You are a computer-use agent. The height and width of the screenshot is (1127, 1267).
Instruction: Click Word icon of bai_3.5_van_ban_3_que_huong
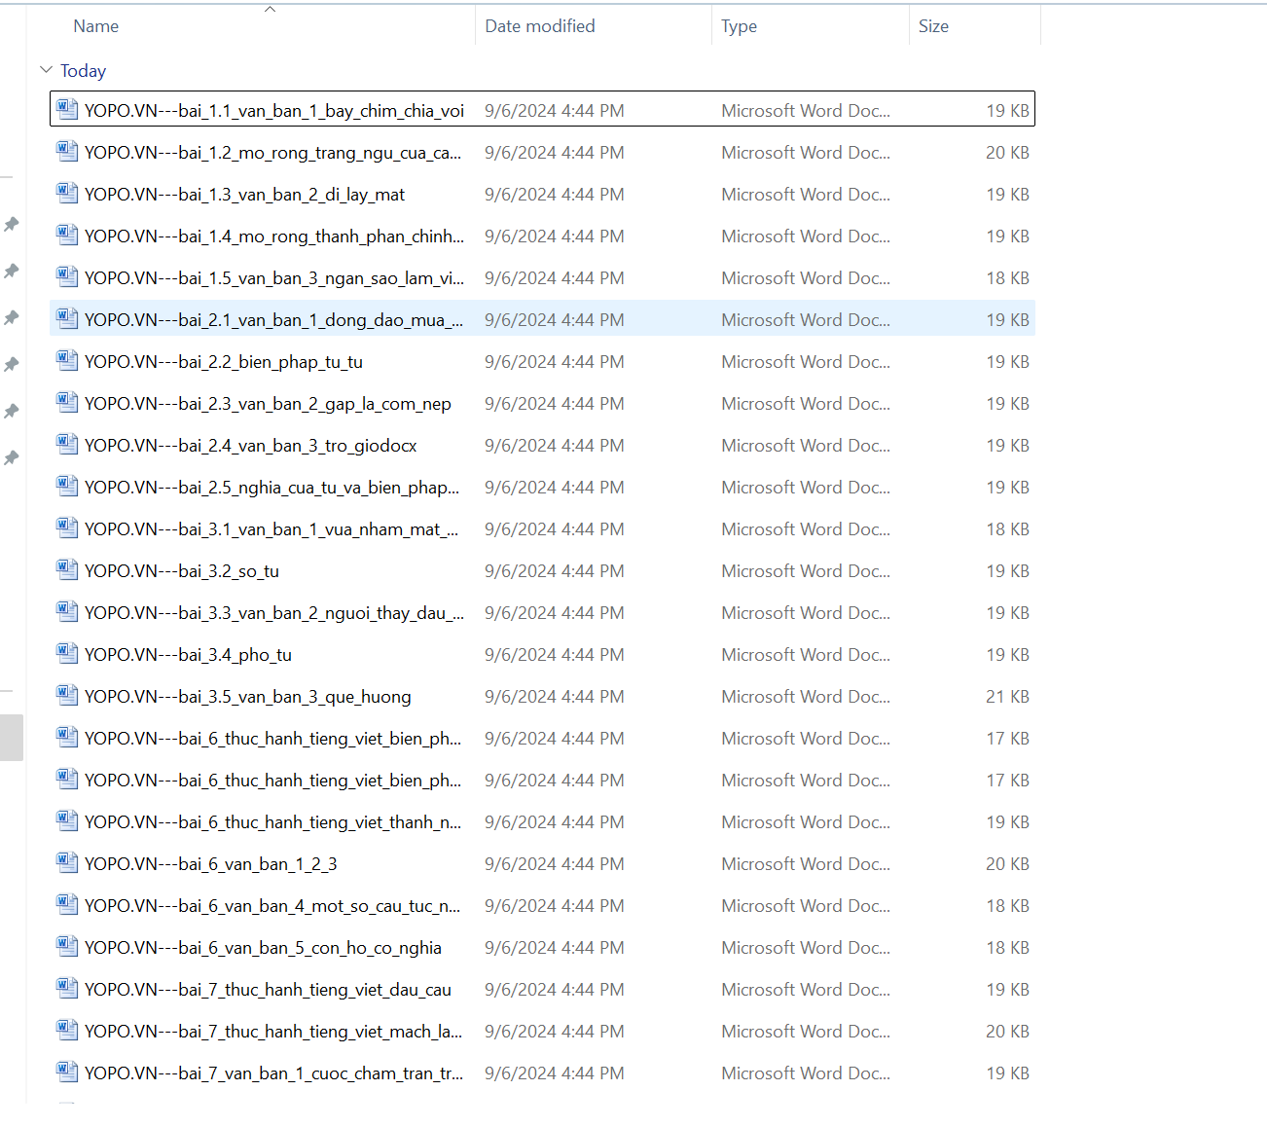pyautogui.click(x=67, y=695)
